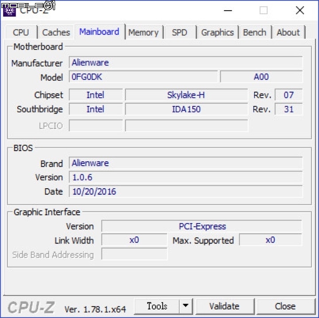Click the Validate button
This screenshot has width=319, height=318.
pyautogui.click(x=225, y=306)
